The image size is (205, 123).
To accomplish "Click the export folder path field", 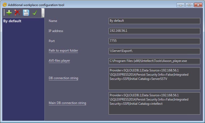I will pos(154,51).
